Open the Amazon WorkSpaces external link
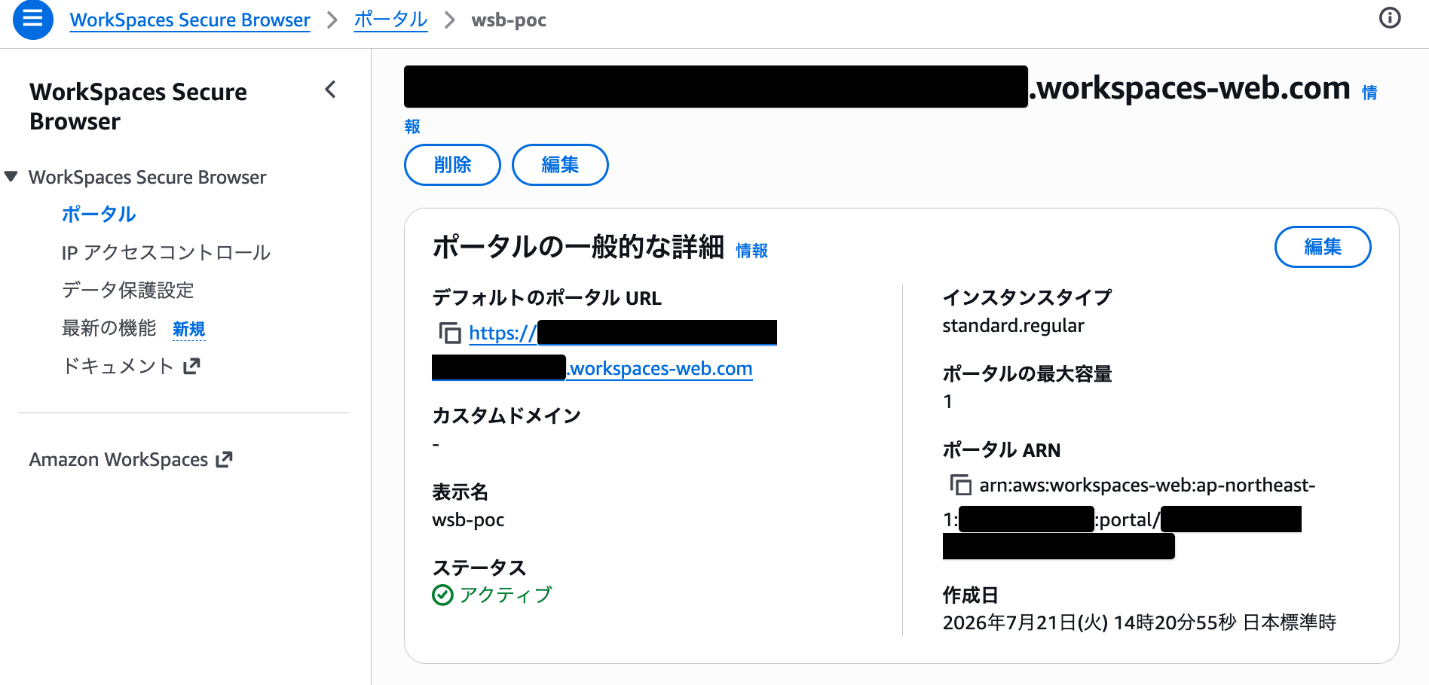Image resolution: width=1429 pixels, height=685 pixels. click(131, 459)
